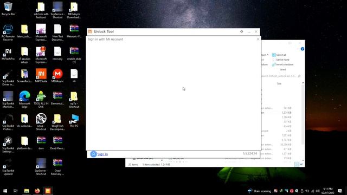Select ScpToolkit Profile shortcut
This screenshot has height=195, width=347.
click(x=8, y=122)
